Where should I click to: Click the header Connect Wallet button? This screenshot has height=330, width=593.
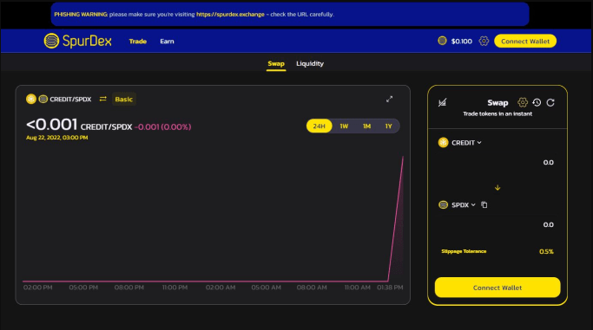525,41
